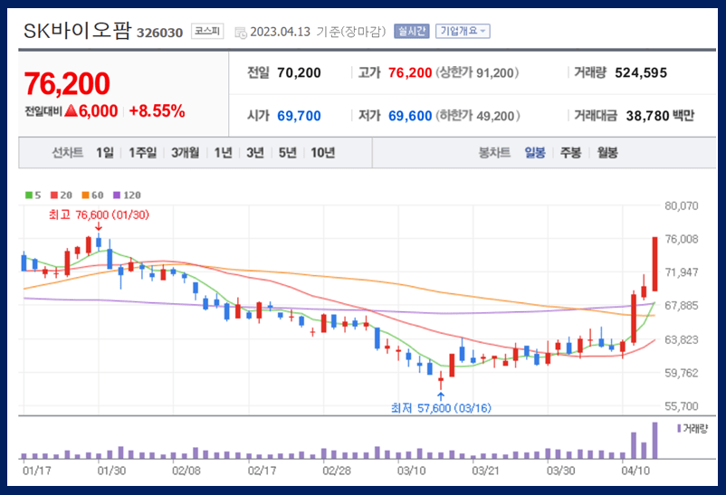Click the 55,700 price axis label
The height and width of the screenshot is (495, 726).
click(682, 406)
